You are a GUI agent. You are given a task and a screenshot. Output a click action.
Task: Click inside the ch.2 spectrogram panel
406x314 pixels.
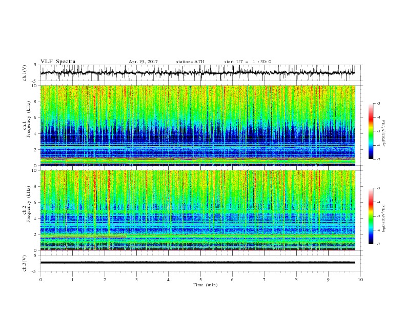(197, 210)
